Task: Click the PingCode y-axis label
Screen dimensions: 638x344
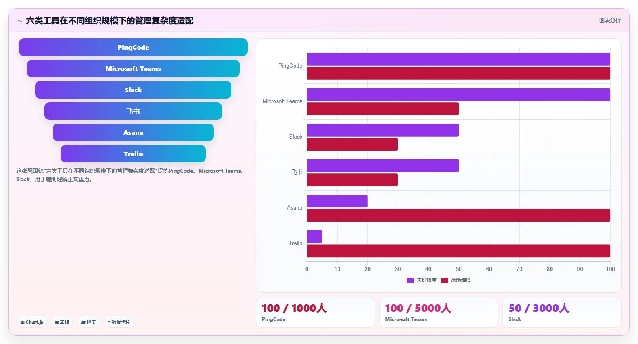Action: 290,66
